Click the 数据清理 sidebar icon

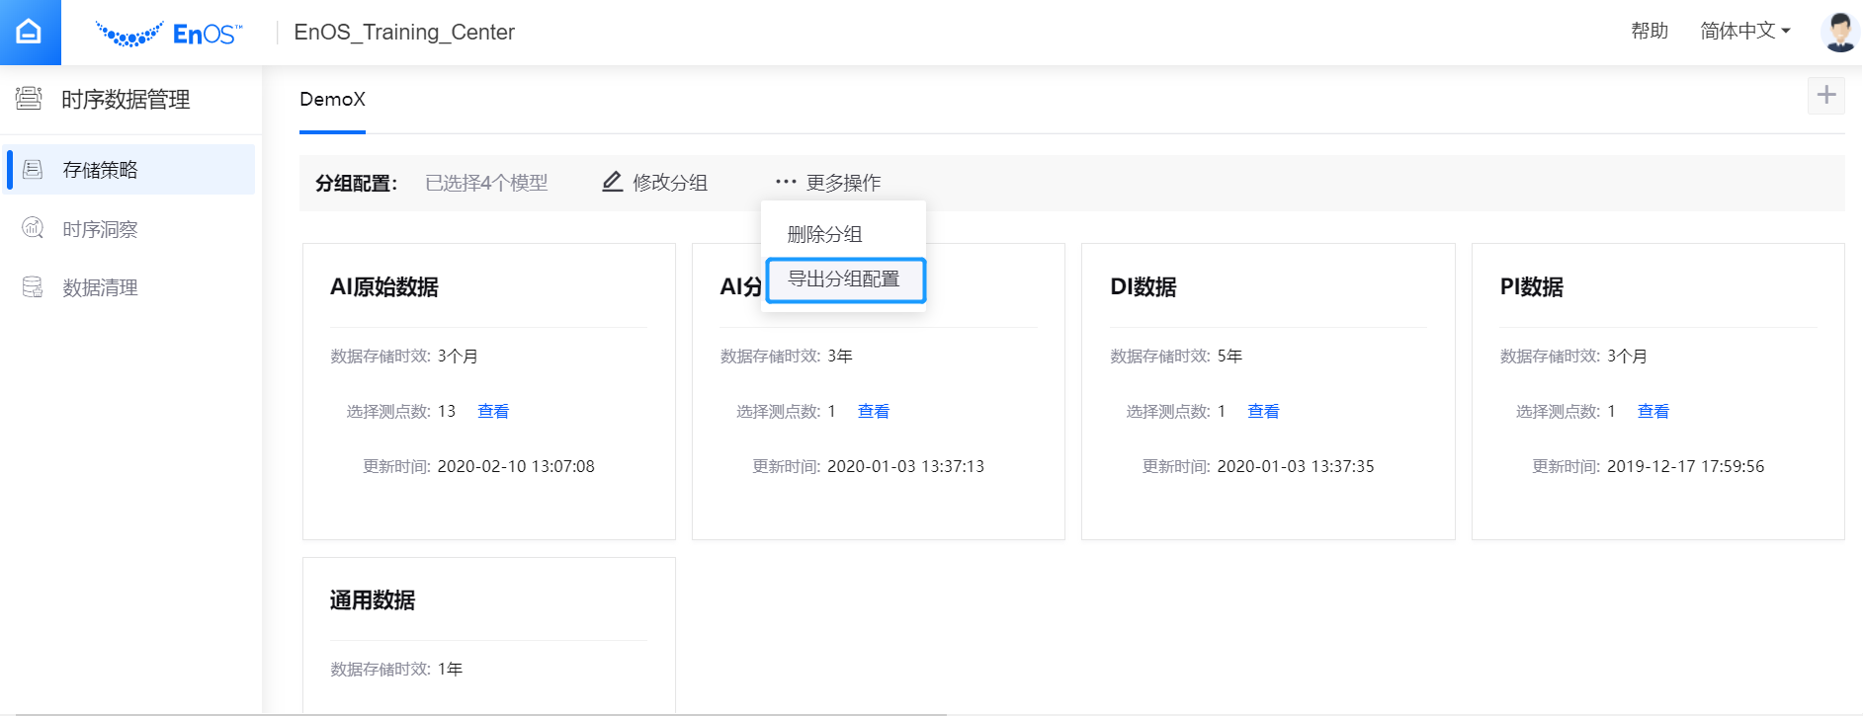tap(33, 287)
